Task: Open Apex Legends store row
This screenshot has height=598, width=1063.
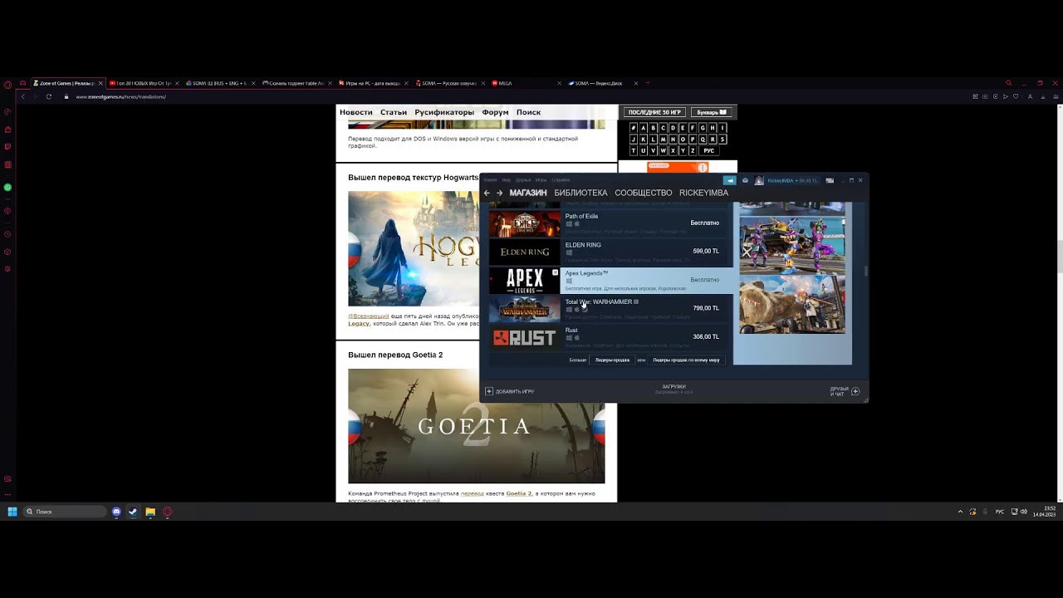Action: coord(610,280)
